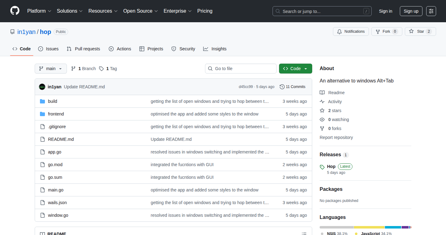The image size is (446, 235).
Task: Click the Sign up button
Action: pos(411,11)
